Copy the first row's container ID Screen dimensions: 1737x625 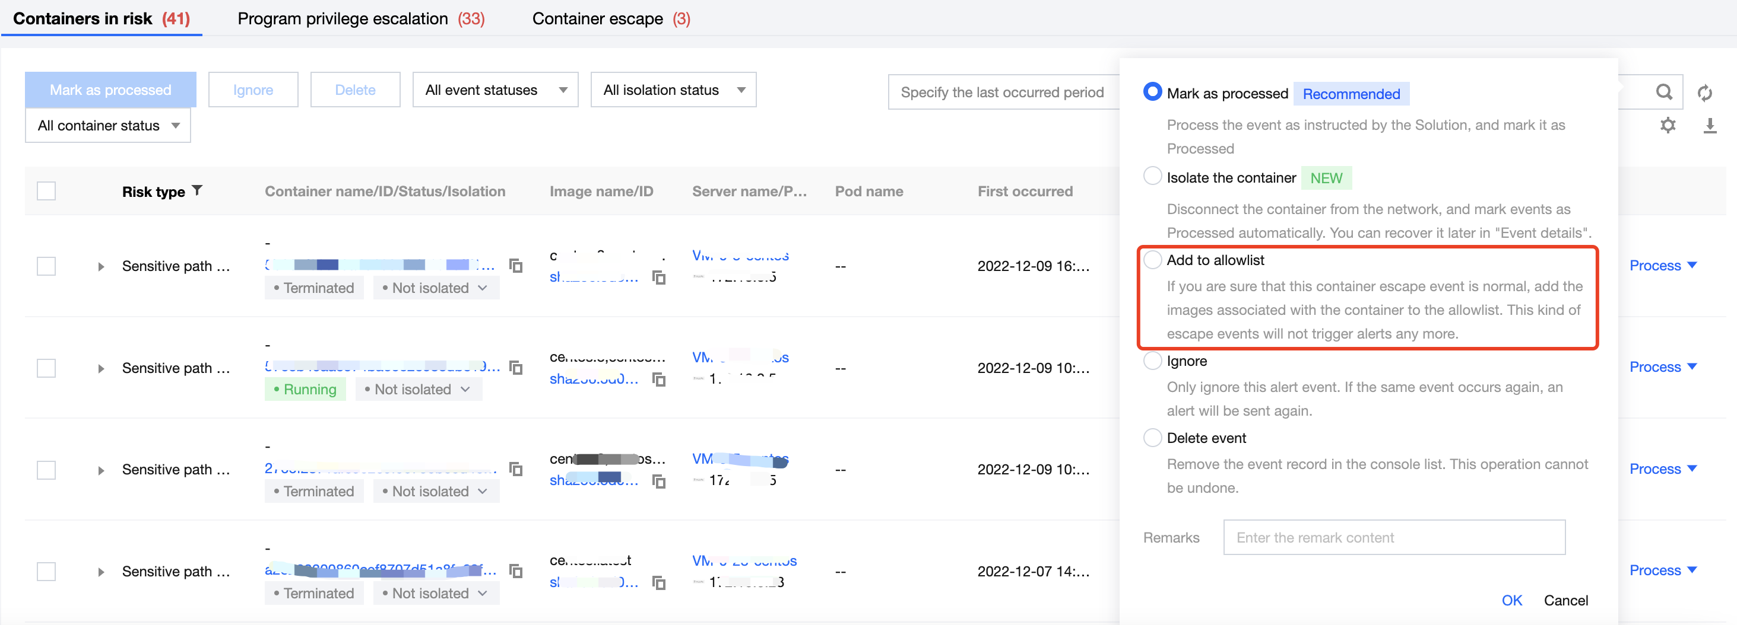(516, 265)
